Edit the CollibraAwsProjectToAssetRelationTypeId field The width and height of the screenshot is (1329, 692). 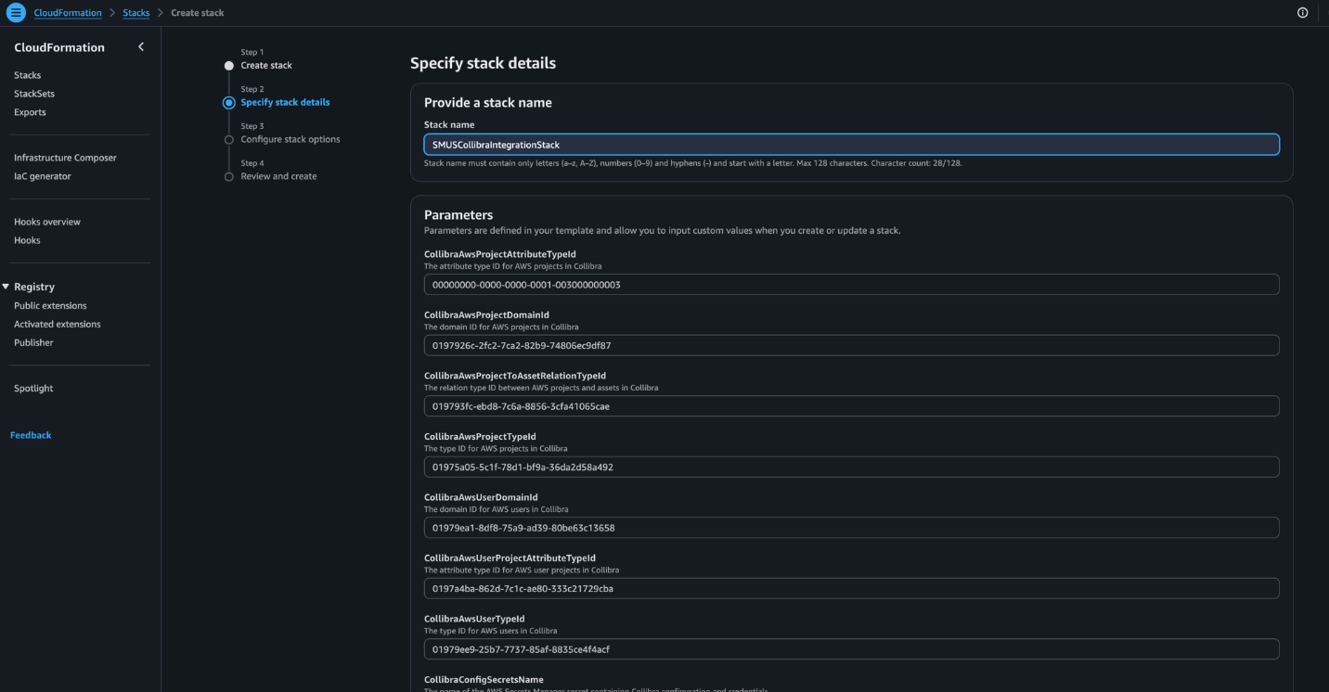[x=851, y=406]
